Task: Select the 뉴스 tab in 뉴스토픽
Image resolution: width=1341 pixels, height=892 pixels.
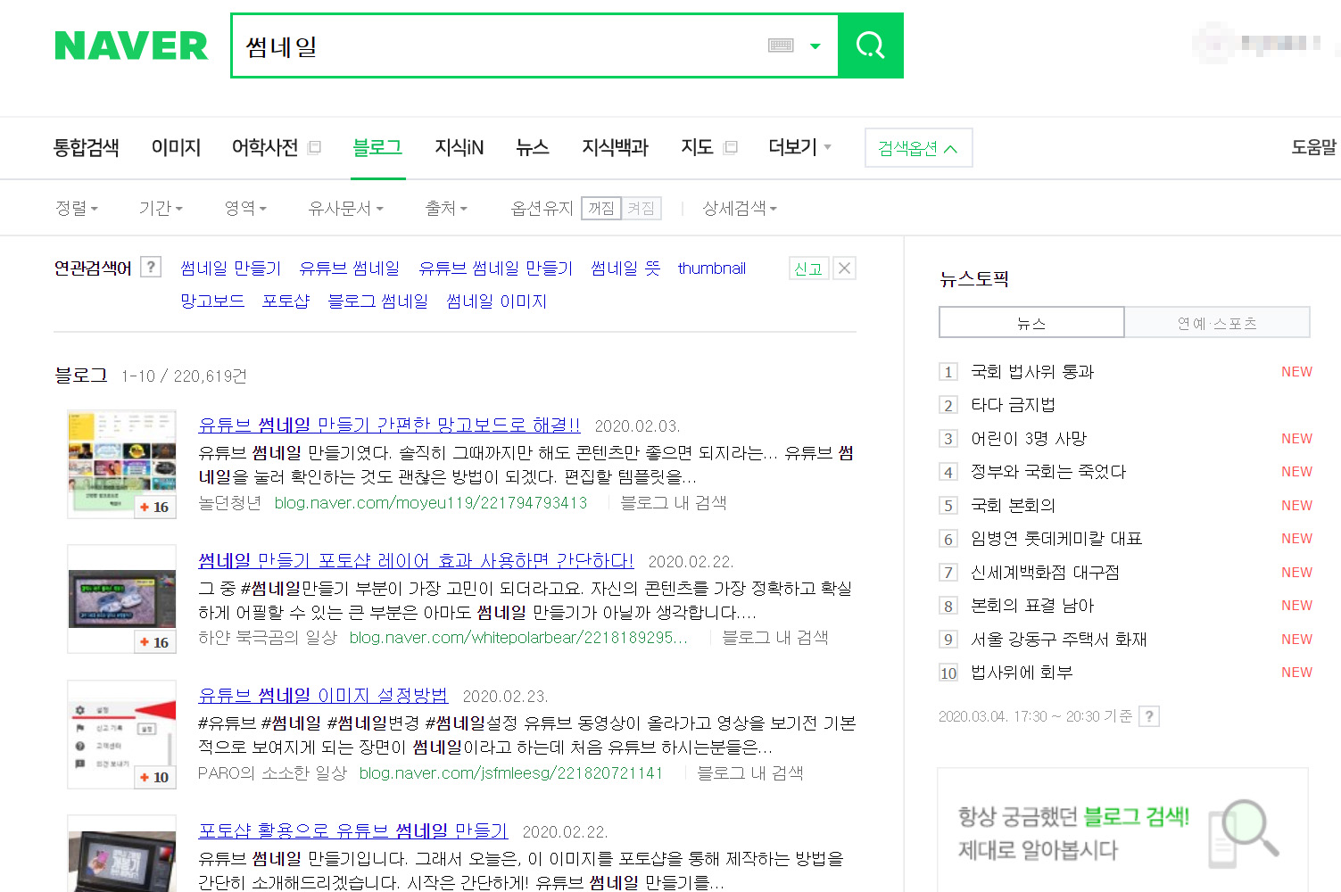Action: [x=1031, y=323]
